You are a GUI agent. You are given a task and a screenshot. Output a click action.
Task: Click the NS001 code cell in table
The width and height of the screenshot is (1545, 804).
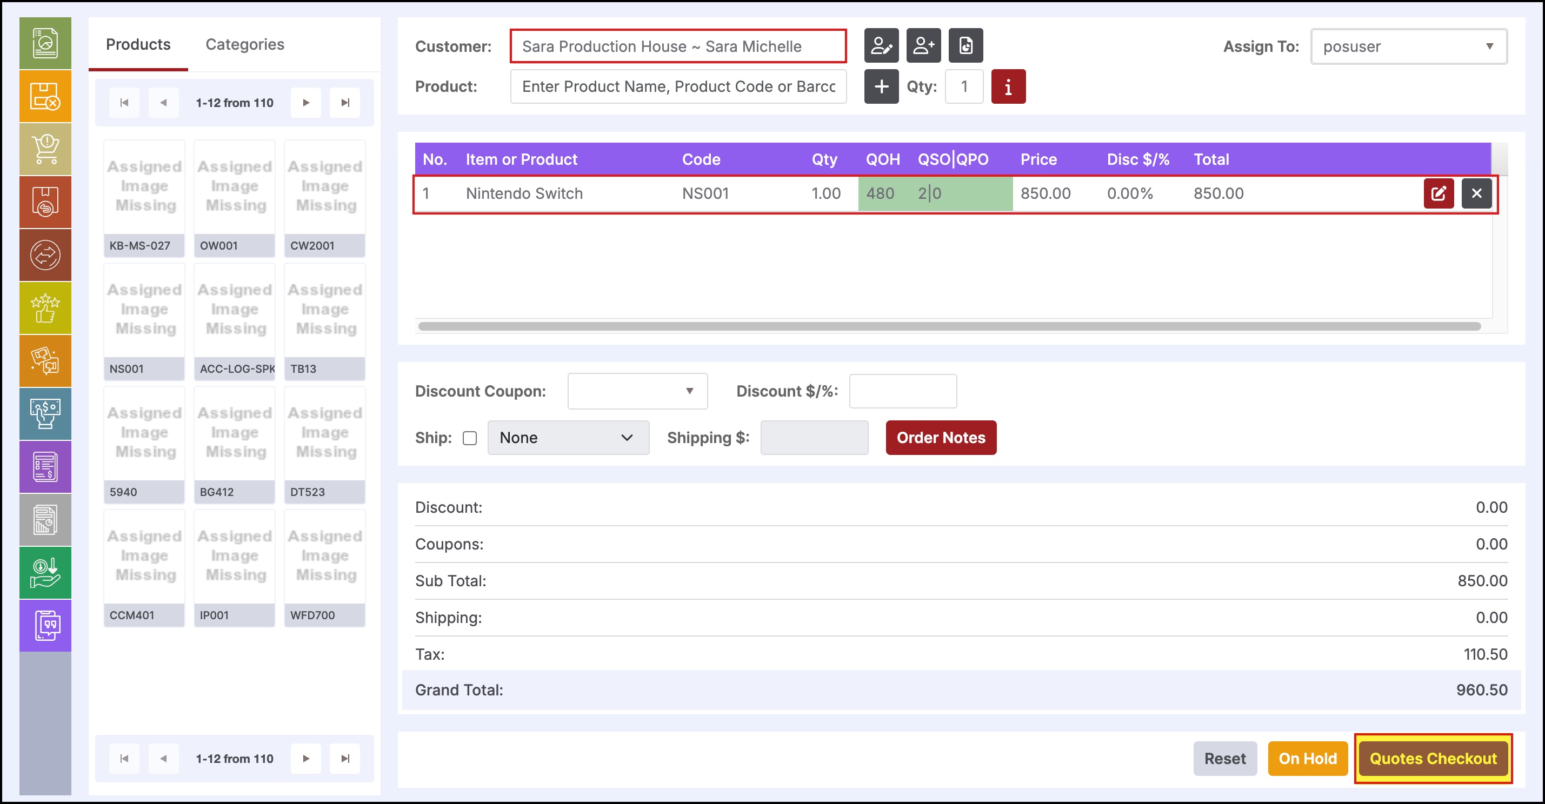point(705,193)
